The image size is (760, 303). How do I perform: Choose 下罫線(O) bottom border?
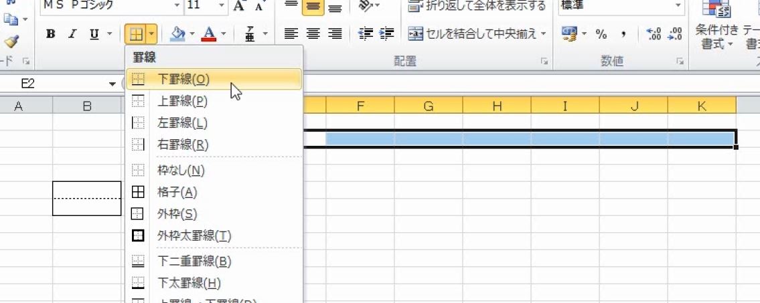[x=214, y=80]
